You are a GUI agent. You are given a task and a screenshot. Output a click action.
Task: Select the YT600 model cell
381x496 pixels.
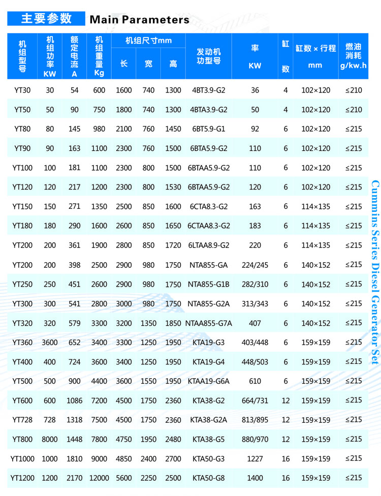(22, 401)
